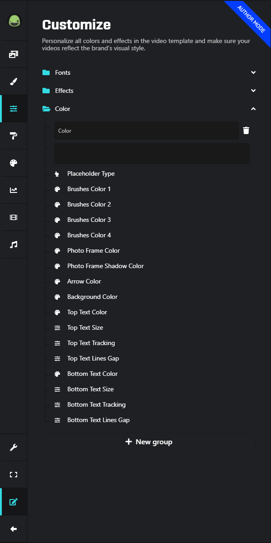Select the paintbrush sidebar icon
This screenshot has height=543, width=271.
pyautogui.click(x=14, y=82)
